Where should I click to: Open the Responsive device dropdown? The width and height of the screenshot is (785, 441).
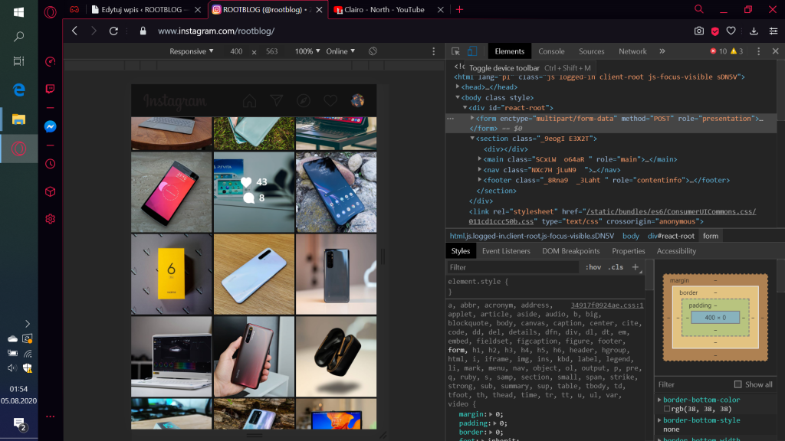pos(192,51)
